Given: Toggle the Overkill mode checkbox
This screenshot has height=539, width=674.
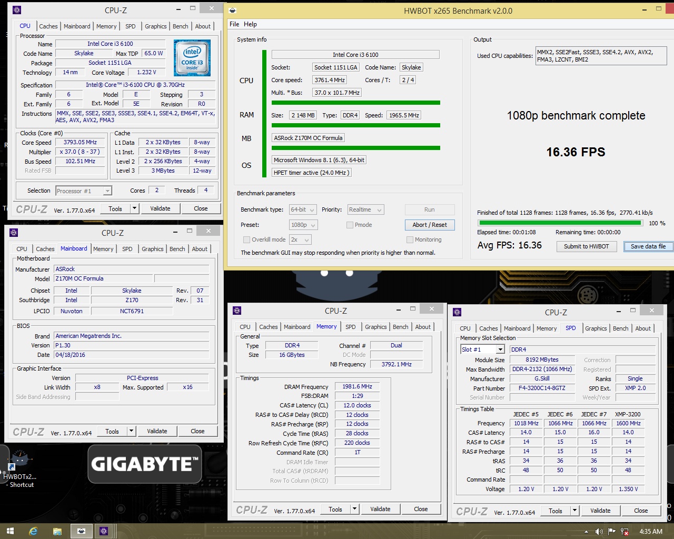Looking at the screenshot, I should pyautogui.click(x=246, y=239).
